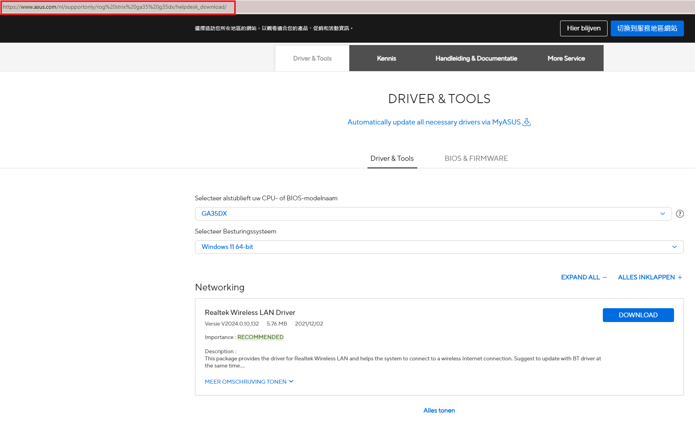Screen dimensions: 695x422
Task: Click the RECOMMENDED importance label
Action: [260, 337]
